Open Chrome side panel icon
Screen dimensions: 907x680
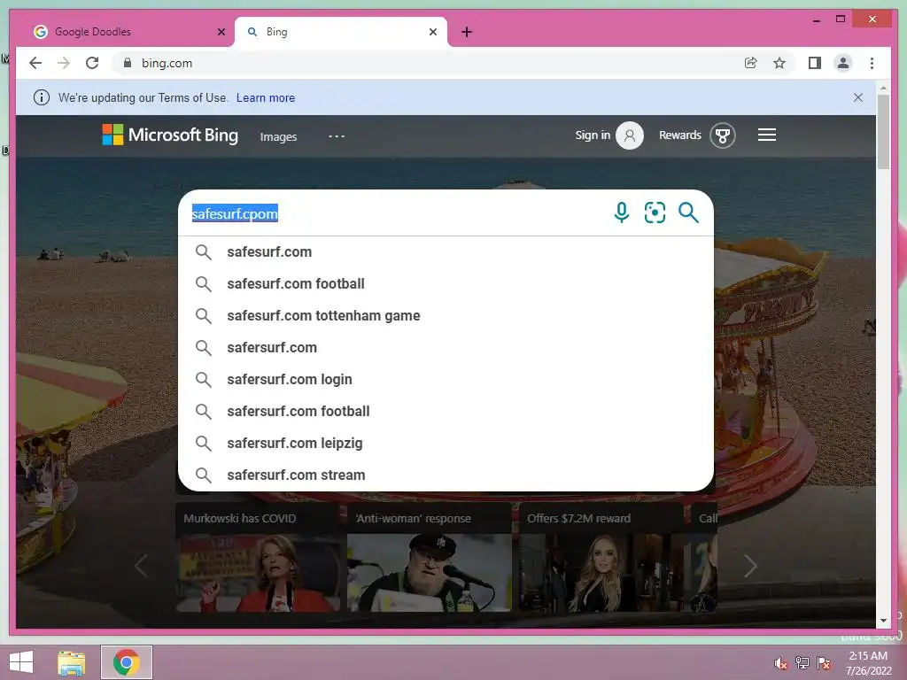[x=815, y=63]
